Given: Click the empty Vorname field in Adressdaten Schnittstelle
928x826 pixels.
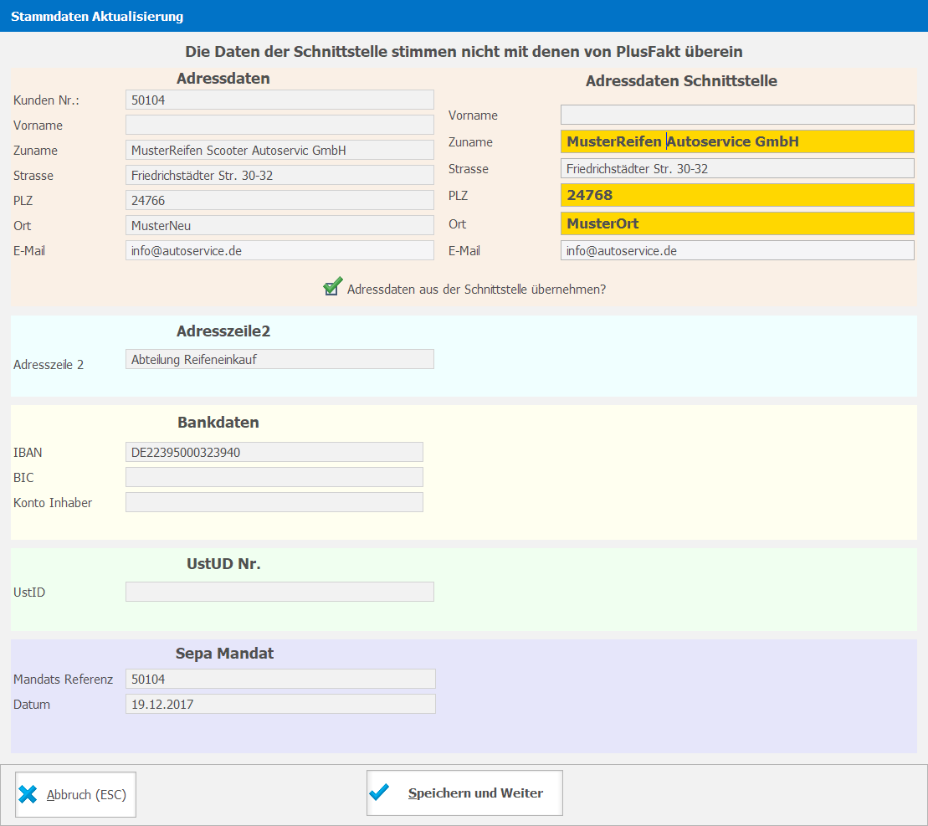Looking at the screenshot, I should pyautogui.click(x=737, y=115).
